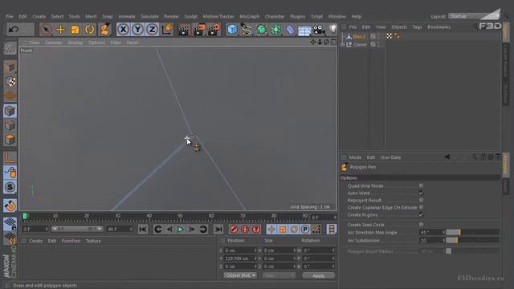This screenshot has width=514, height=289.
Task: Click Record Active Objects button
Action: [234, 229]
